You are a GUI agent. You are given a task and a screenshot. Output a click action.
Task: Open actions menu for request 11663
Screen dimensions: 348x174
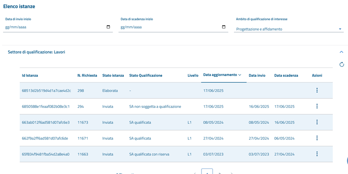tap(317, 154)
